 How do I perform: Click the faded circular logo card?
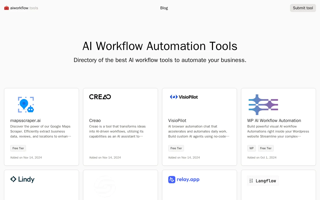pos(105,186)
